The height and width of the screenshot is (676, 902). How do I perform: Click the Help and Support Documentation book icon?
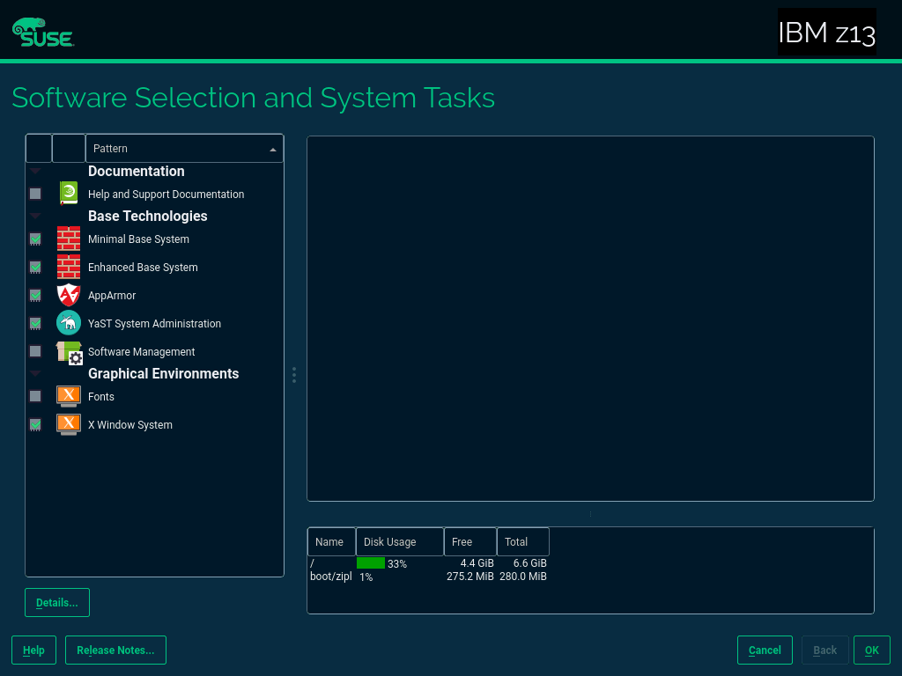(x=69, y=194)
